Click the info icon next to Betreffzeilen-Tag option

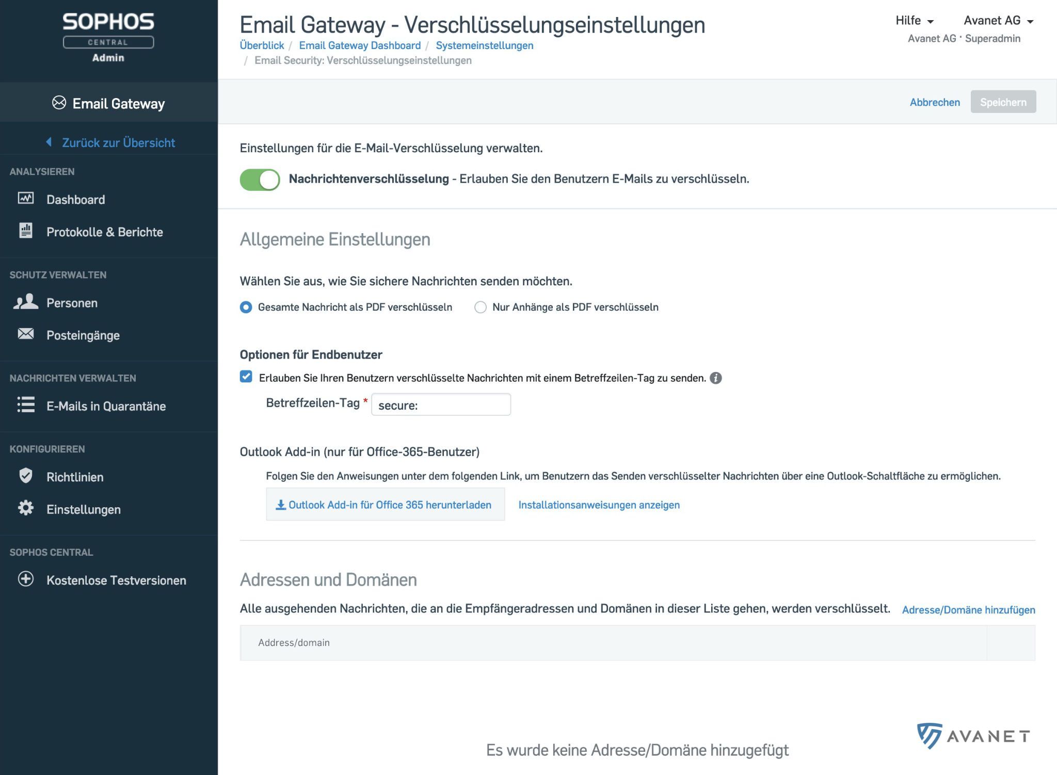[716, 378]
